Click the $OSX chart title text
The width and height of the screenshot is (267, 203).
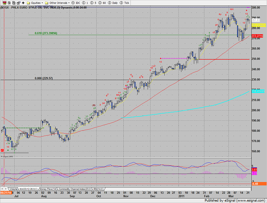click(x=43, y=7)
